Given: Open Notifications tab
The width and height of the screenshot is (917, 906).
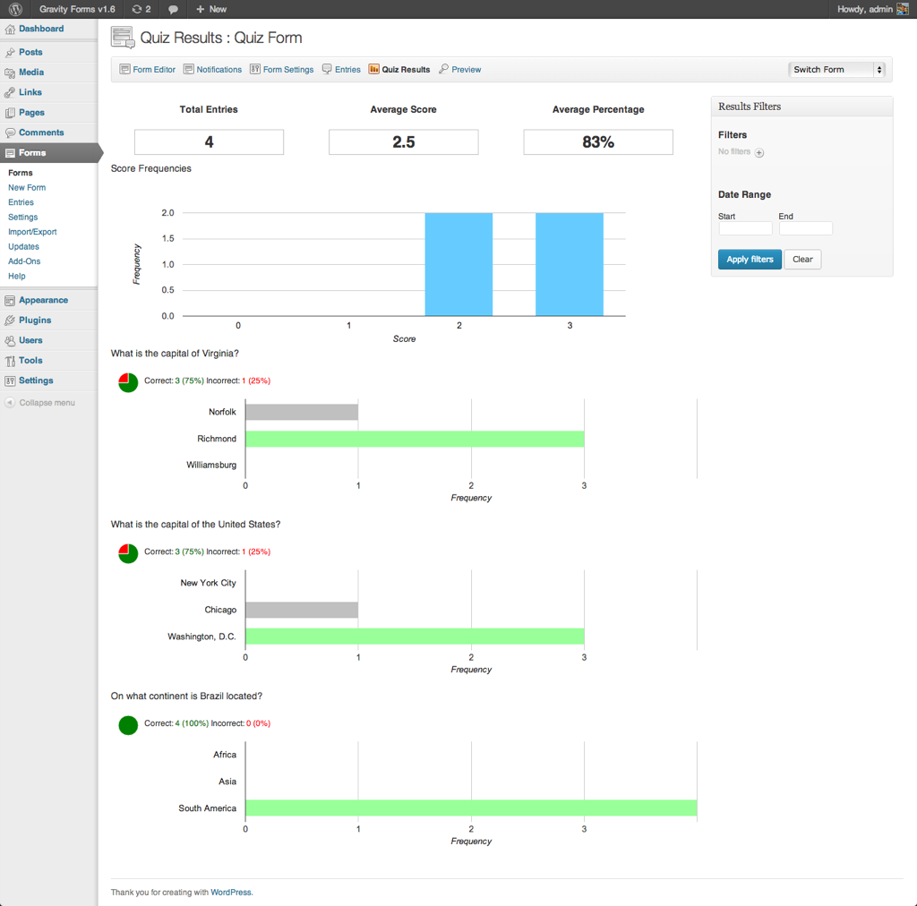Looking at the screenshot, I should [x=219, y=70].
